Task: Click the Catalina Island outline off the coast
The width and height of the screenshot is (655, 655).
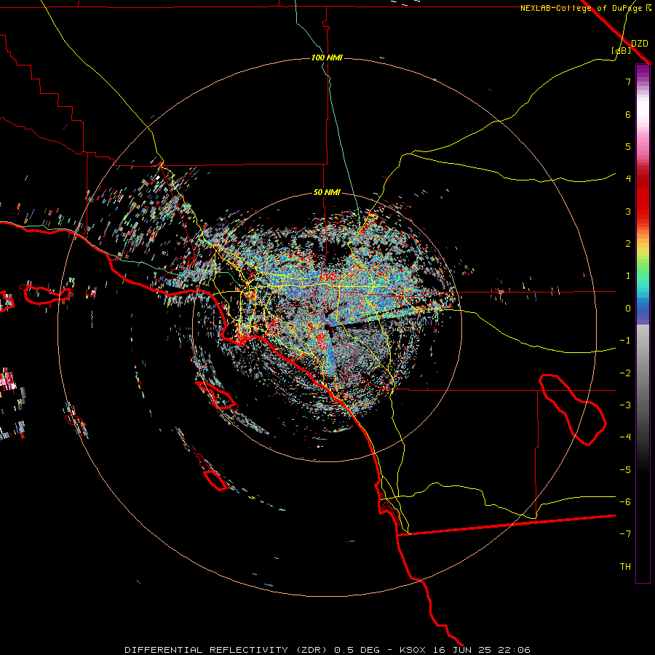Action: tap(216, 395)
